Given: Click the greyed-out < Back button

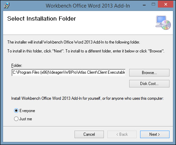Looking at the screenshot, I should pos(122,134).
